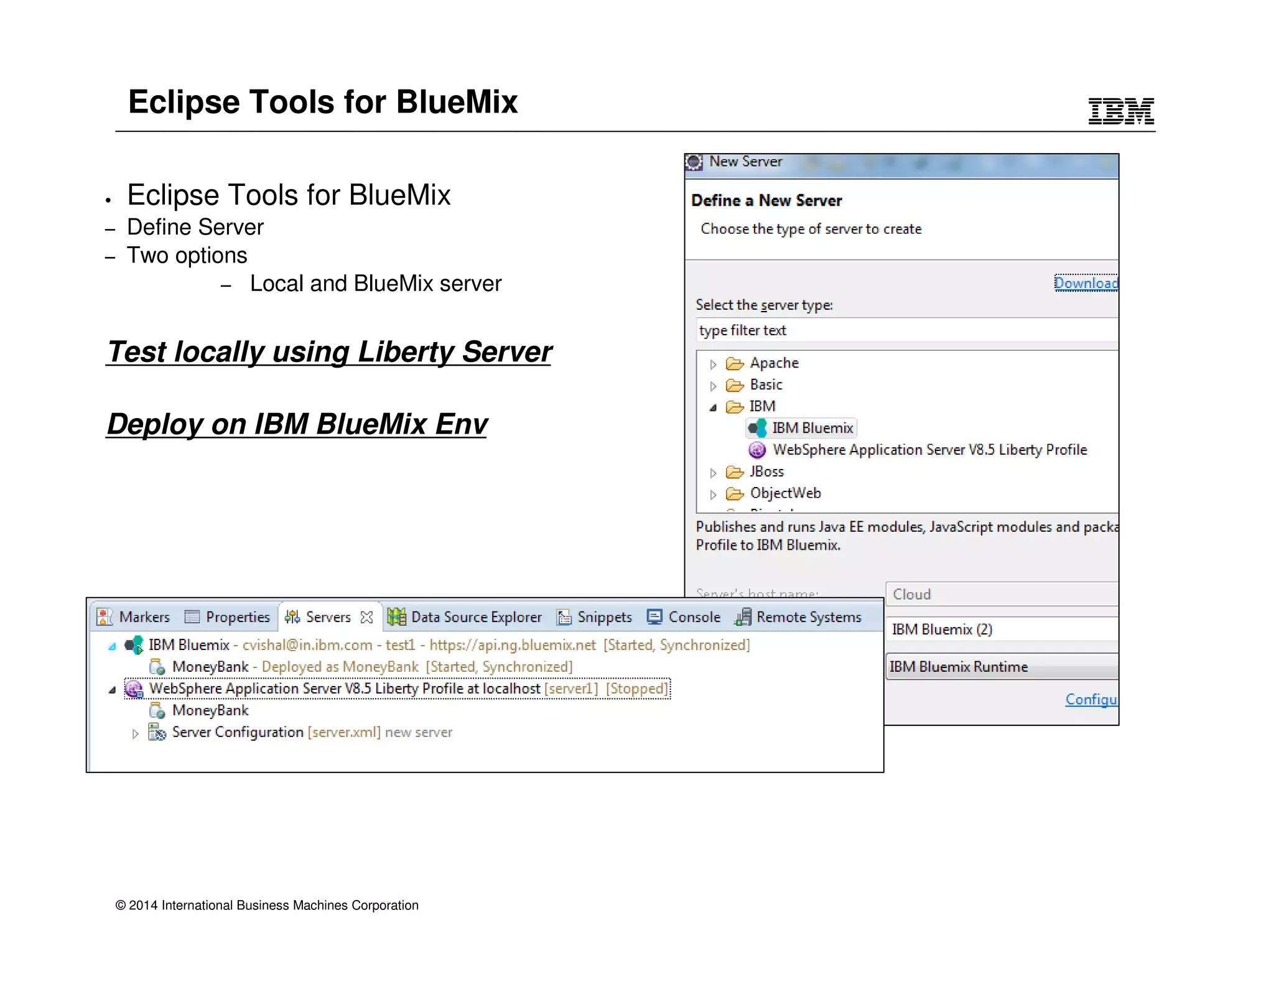This screenshot has width=1274, height=984.
Task: Click the Servers tab icon
Action: 292,617
